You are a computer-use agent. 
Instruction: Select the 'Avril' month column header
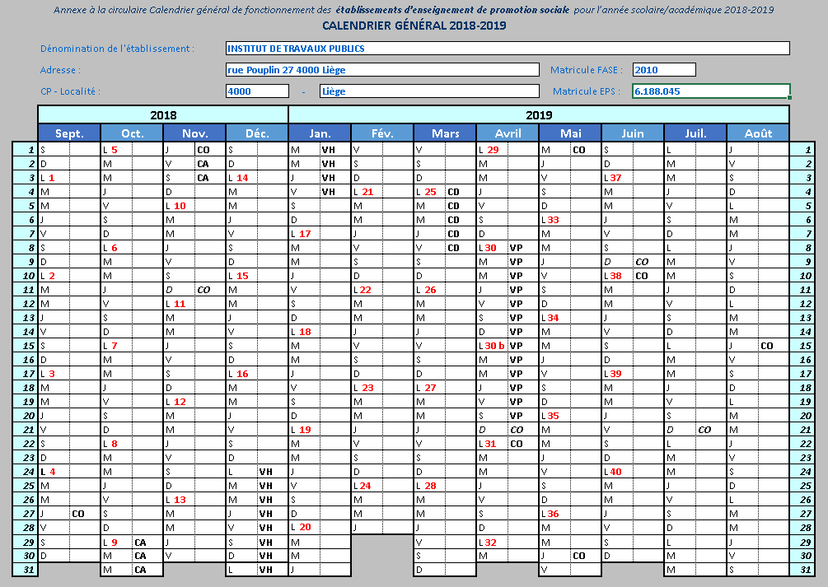(x=508, y=133)
